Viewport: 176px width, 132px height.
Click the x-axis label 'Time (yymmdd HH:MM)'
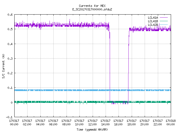point(92,130)
